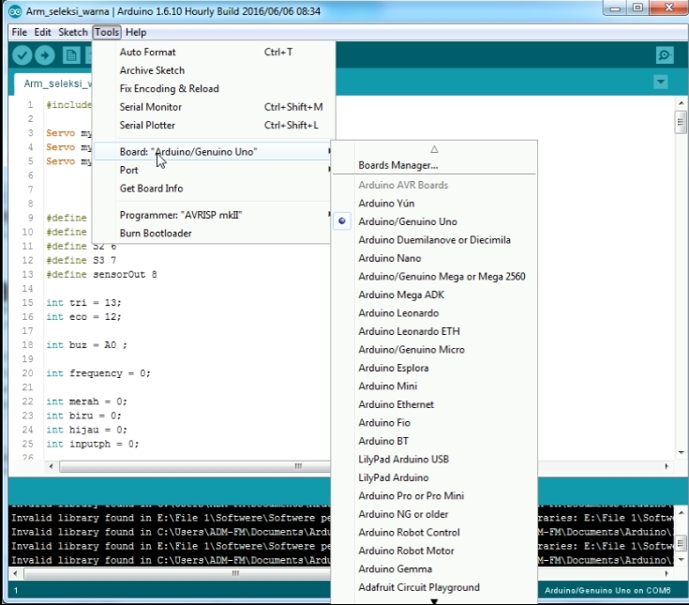The width and height of the screenshot is (689, 605).
Task: Open the File menu
Action: (x=19, y=32)
